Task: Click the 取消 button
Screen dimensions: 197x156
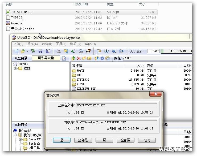Action: pyautogui.click(x=147, y=140)
